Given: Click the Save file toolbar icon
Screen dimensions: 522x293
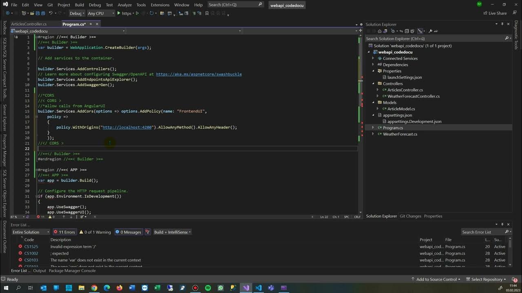Looking at the screenshot, I should point(38,13).
